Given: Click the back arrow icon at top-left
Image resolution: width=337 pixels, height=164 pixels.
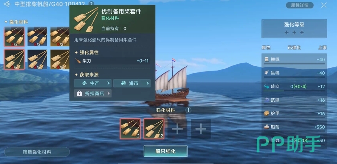Looking at the screenshot, I should (7, 4).
